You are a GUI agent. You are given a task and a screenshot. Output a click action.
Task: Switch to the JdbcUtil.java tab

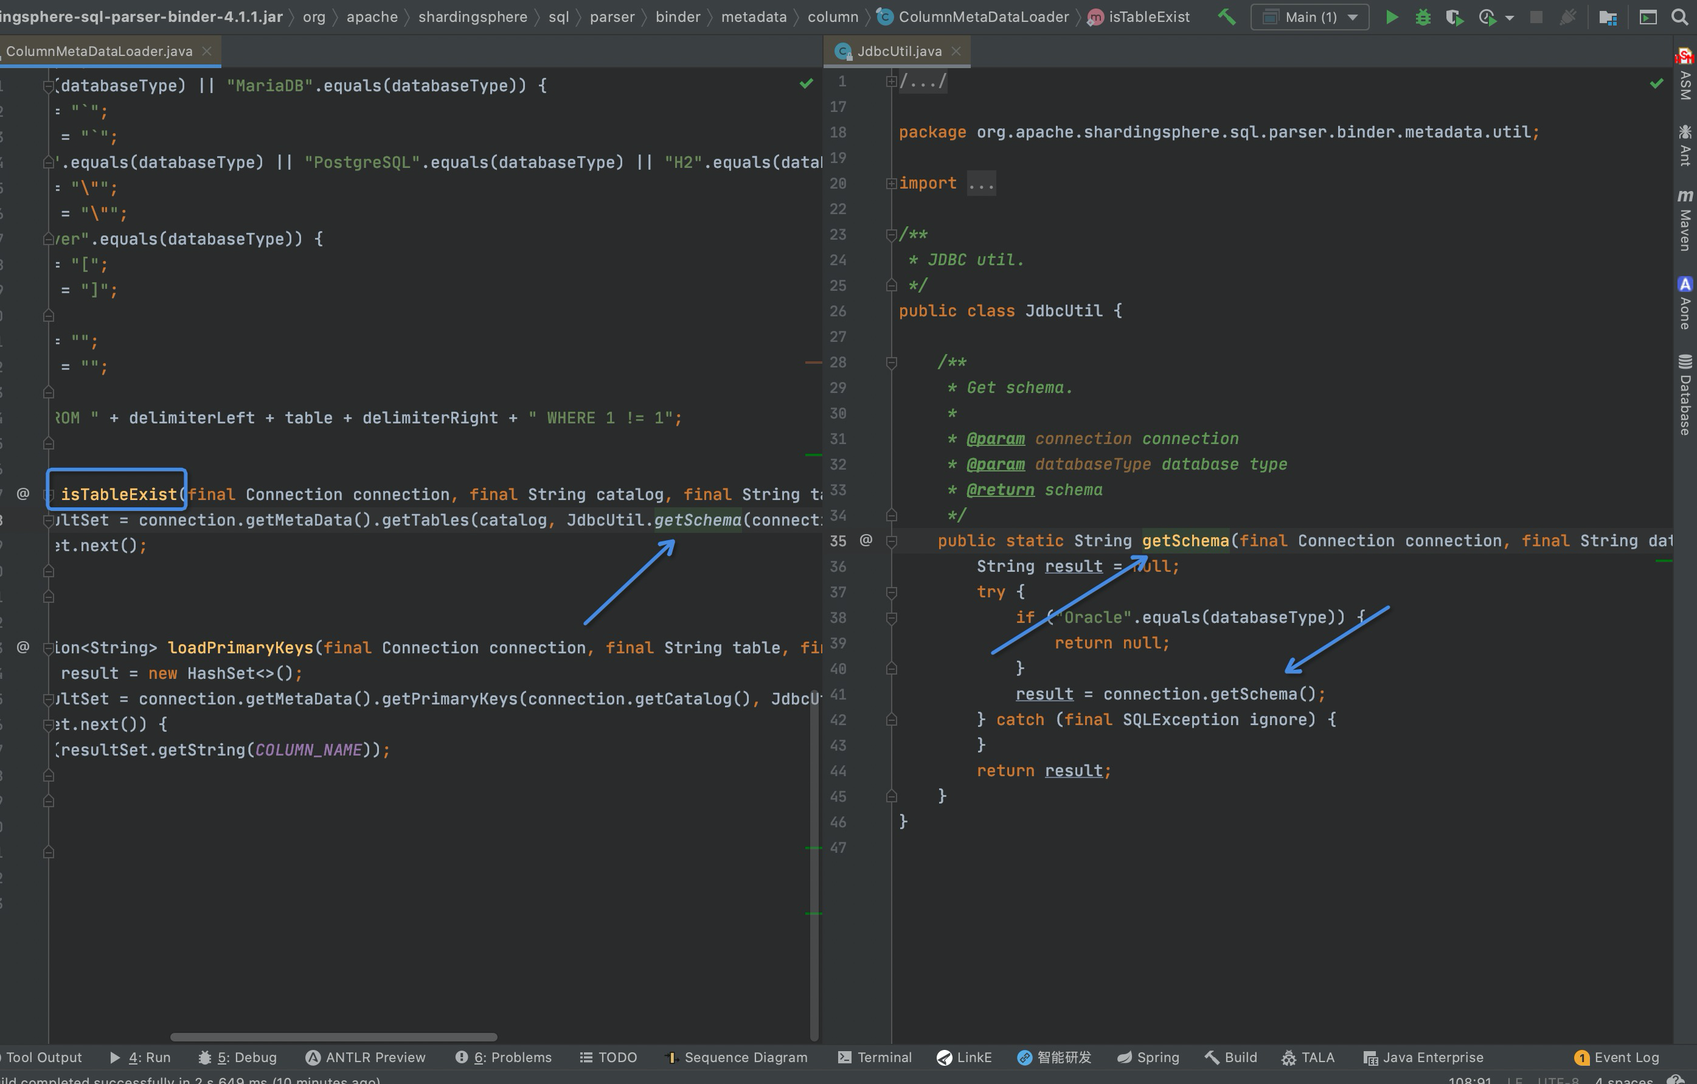(x=898, y=50)
